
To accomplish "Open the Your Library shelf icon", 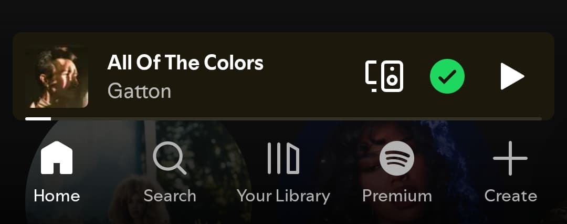I will coord(283,158).
